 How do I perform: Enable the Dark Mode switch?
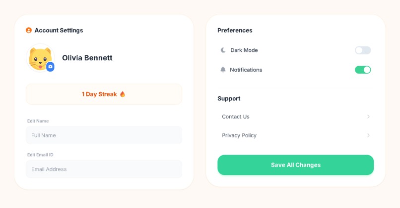(363, 50)
